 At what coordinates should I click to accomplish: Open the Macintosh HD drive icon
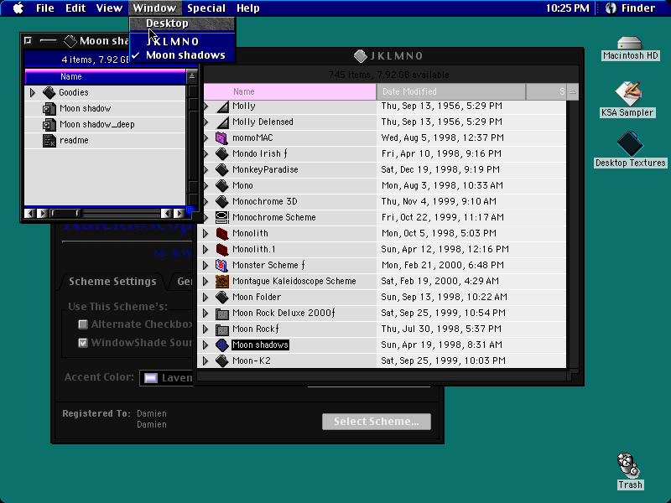click(630, 44)
